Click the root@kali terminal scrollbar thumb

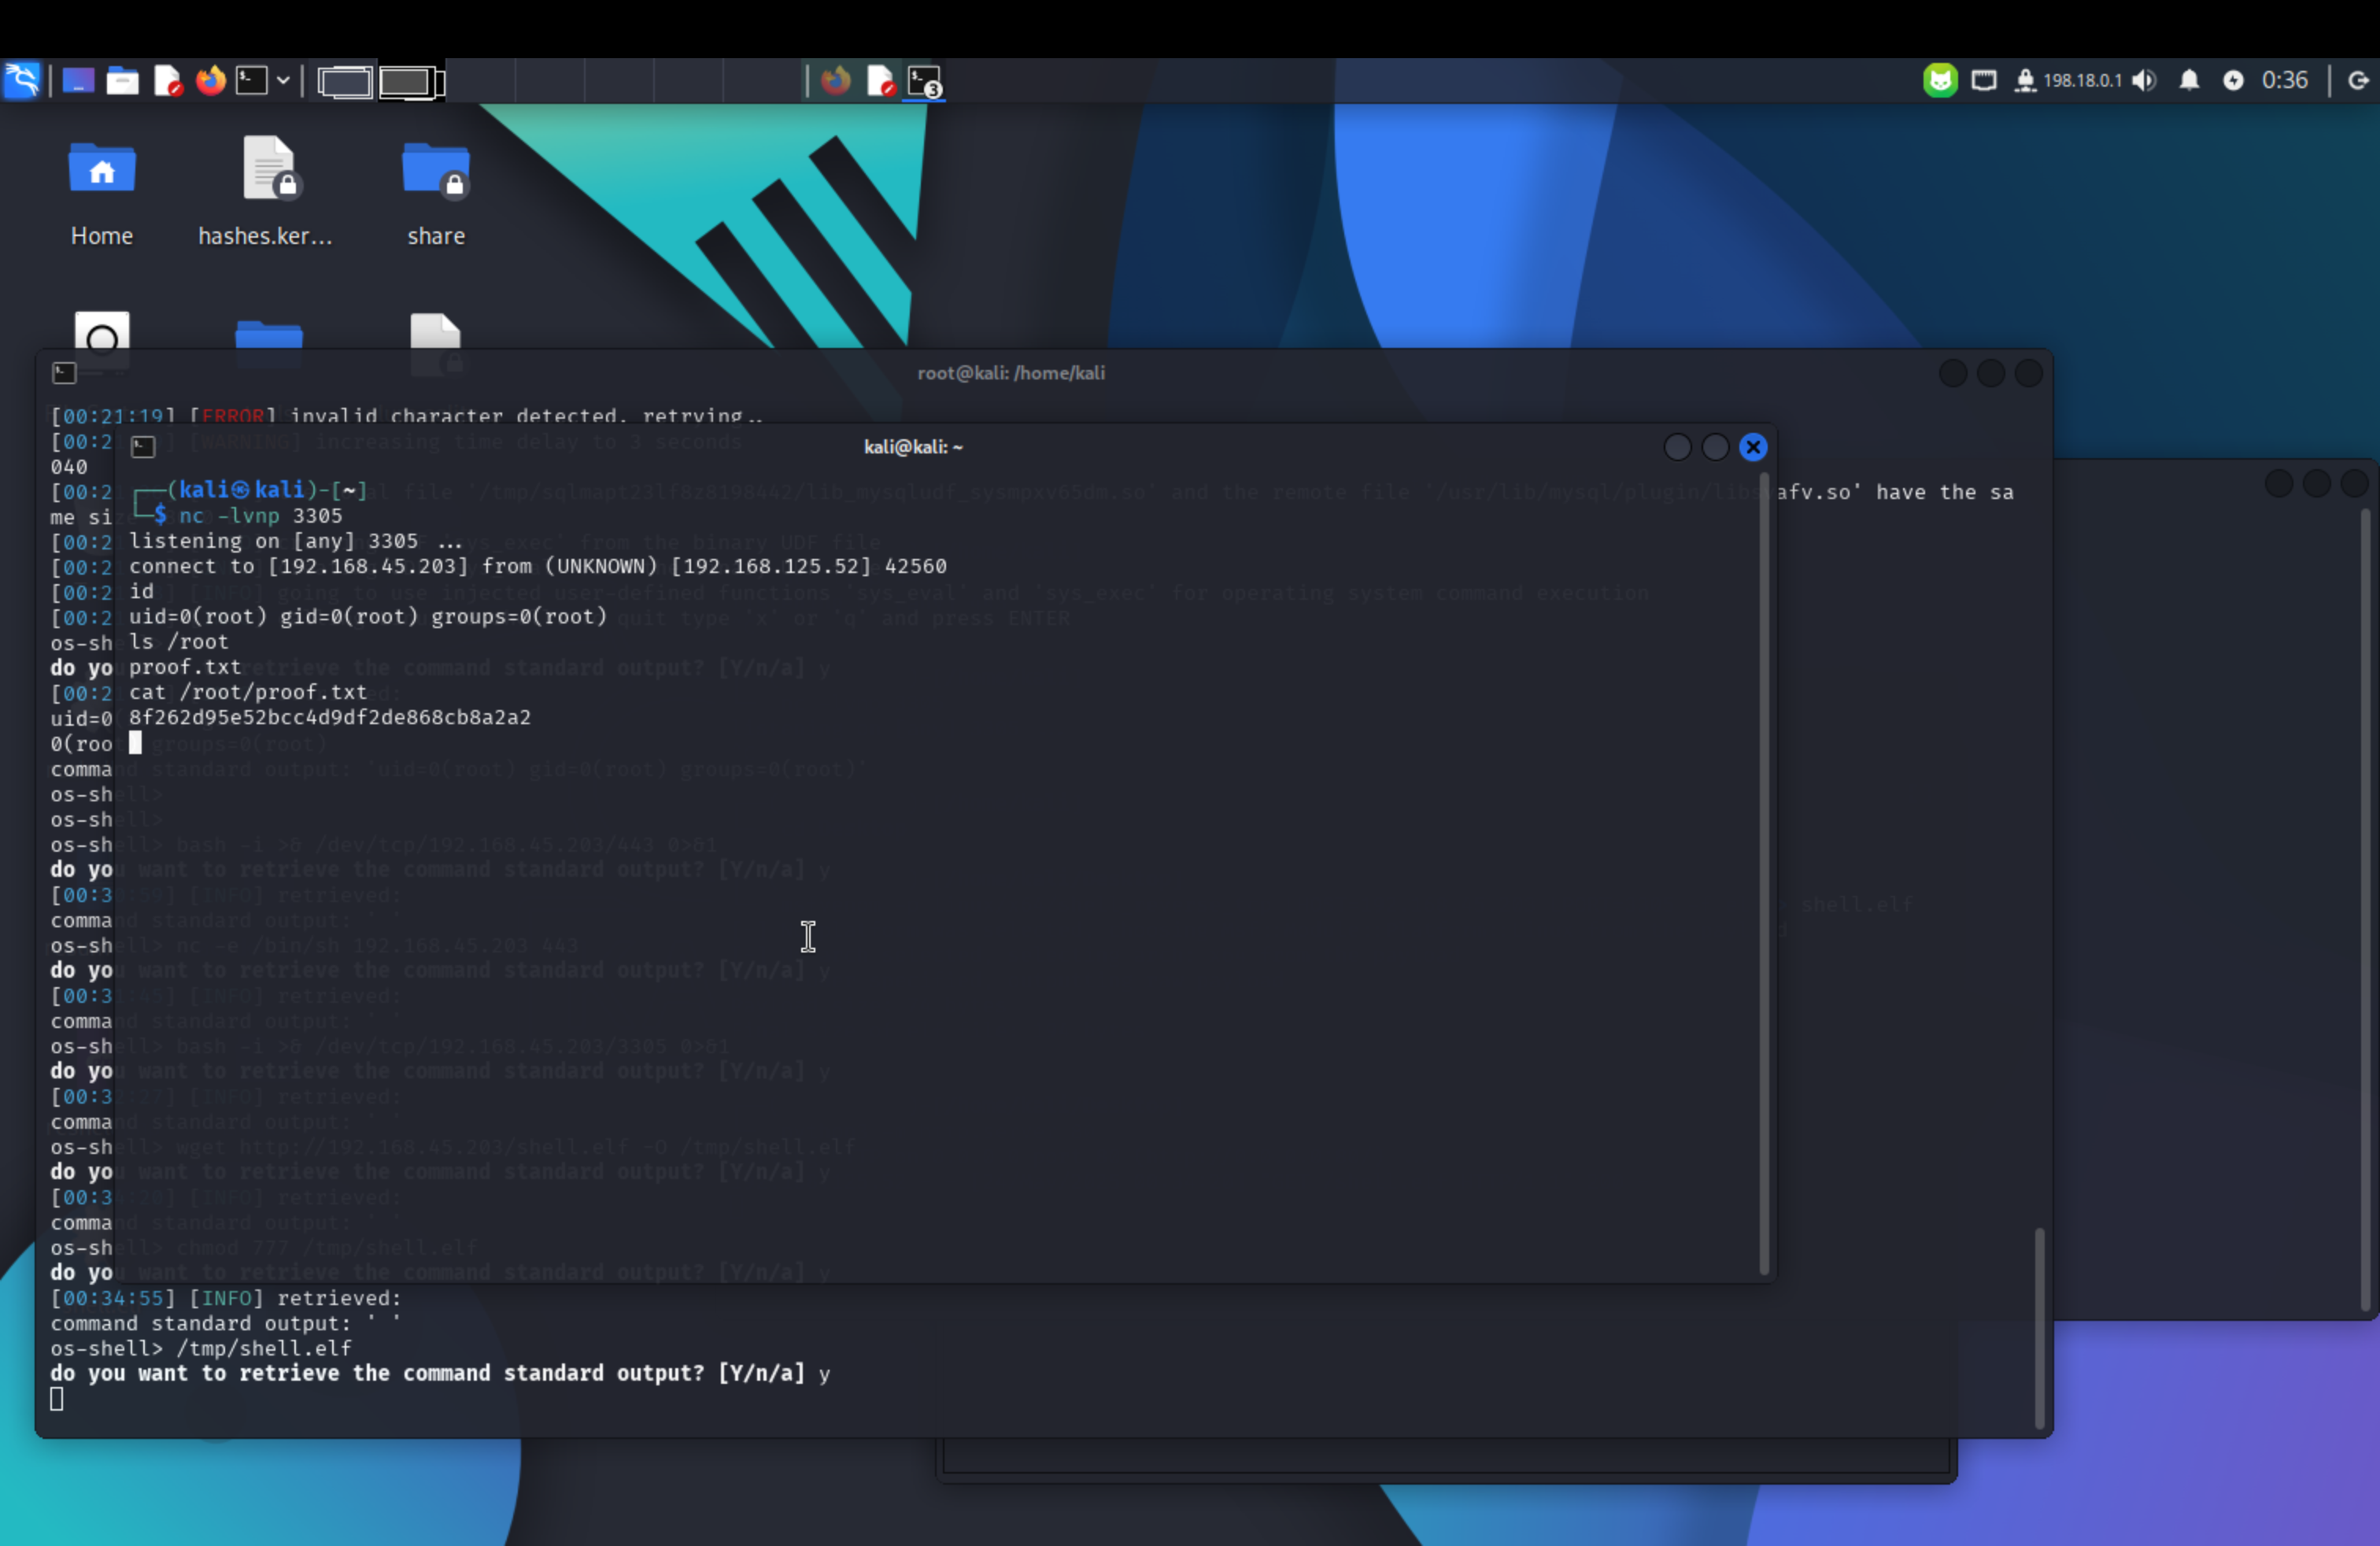pos(2039,1326)
